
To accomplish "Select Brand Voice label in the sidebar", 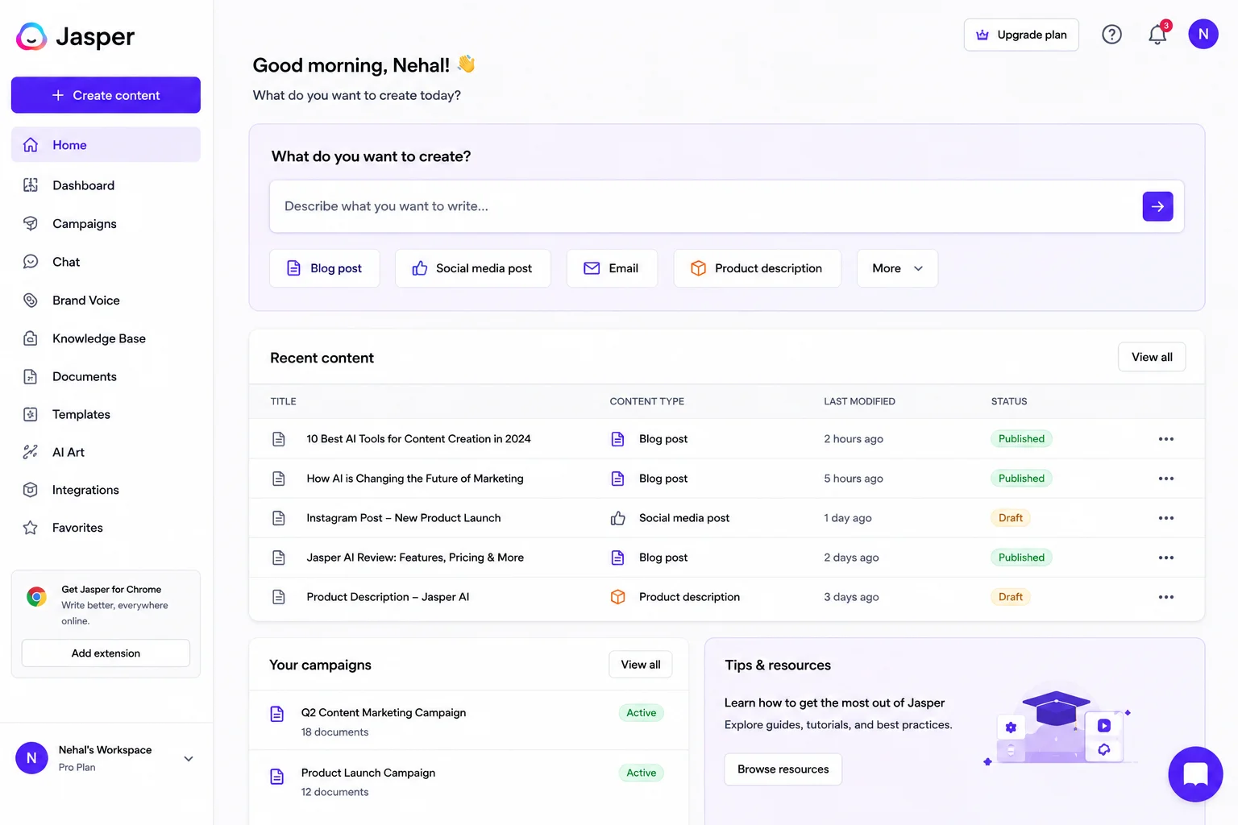I will pos(86,301).
